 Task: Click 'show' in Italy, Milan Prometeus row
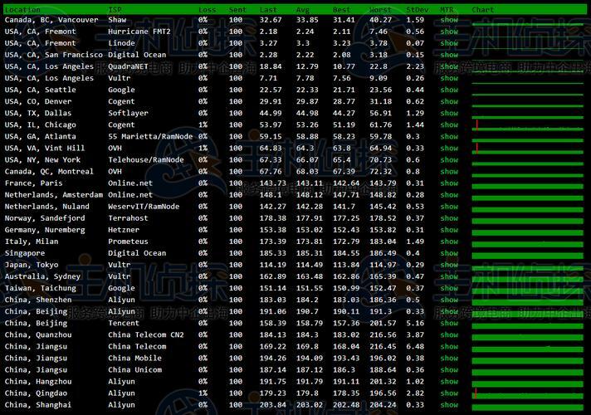coord(449,242)
